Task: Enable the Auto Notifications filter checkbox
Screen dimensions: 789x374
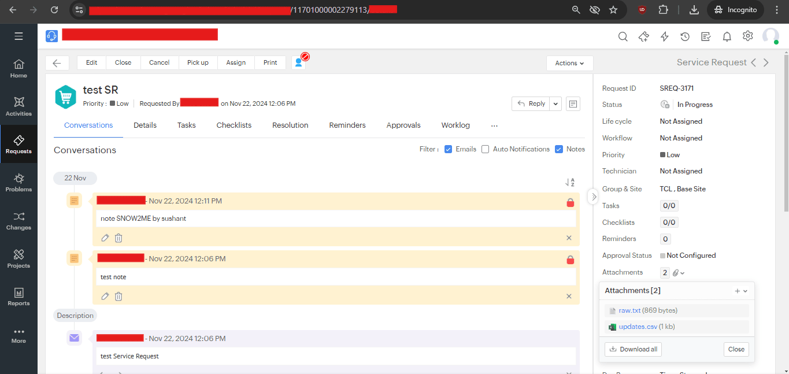Action: click(x=486, y=149)
